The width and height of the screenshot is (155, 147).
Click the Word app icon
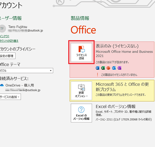97,68
